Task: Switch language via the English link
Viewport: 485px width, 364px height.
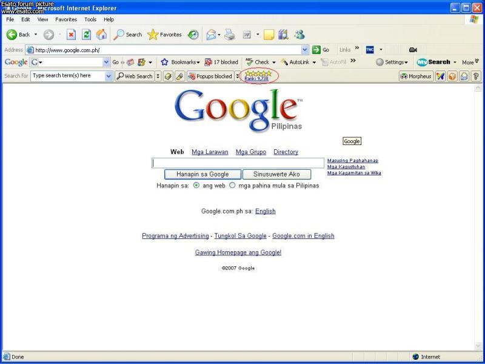Action: (x=266, y=211)
